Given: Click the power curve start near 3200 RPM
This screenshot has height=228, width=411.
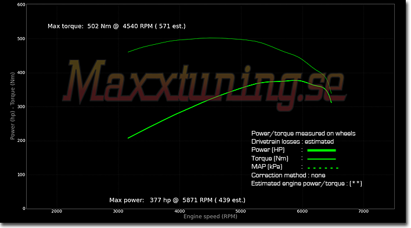Looking at the screenshot, I should 128,138.
